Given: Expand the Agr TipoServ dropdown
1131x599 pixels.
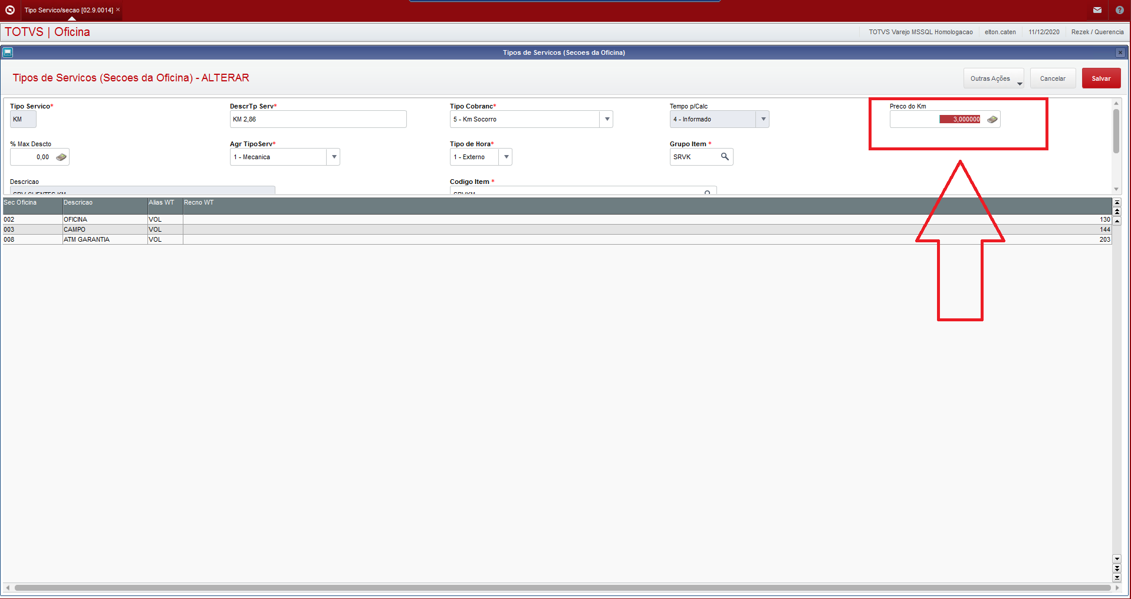Looking at the screenshot, I should (x=334, y=157).
